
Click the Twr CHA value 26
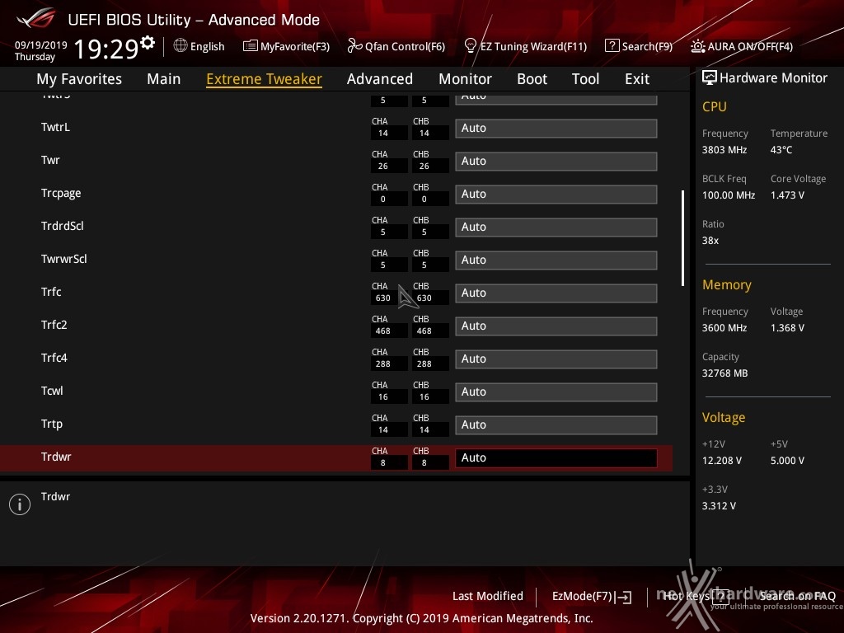click(x=383, y=166)
